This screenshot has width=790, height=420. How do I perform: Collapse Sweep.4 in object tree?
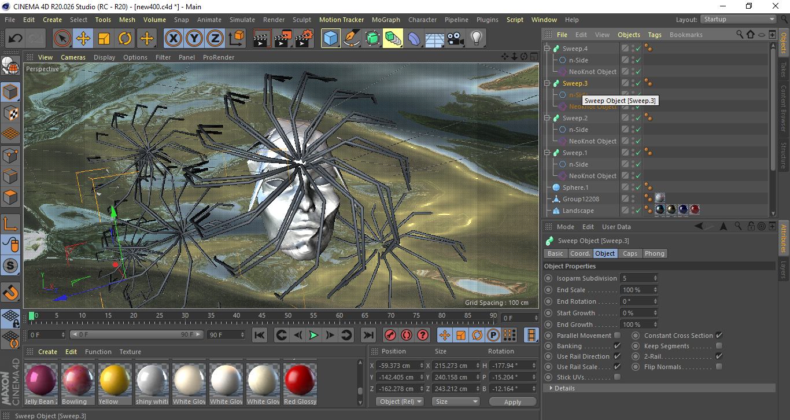pyautogui.click(x=547, y=49)
